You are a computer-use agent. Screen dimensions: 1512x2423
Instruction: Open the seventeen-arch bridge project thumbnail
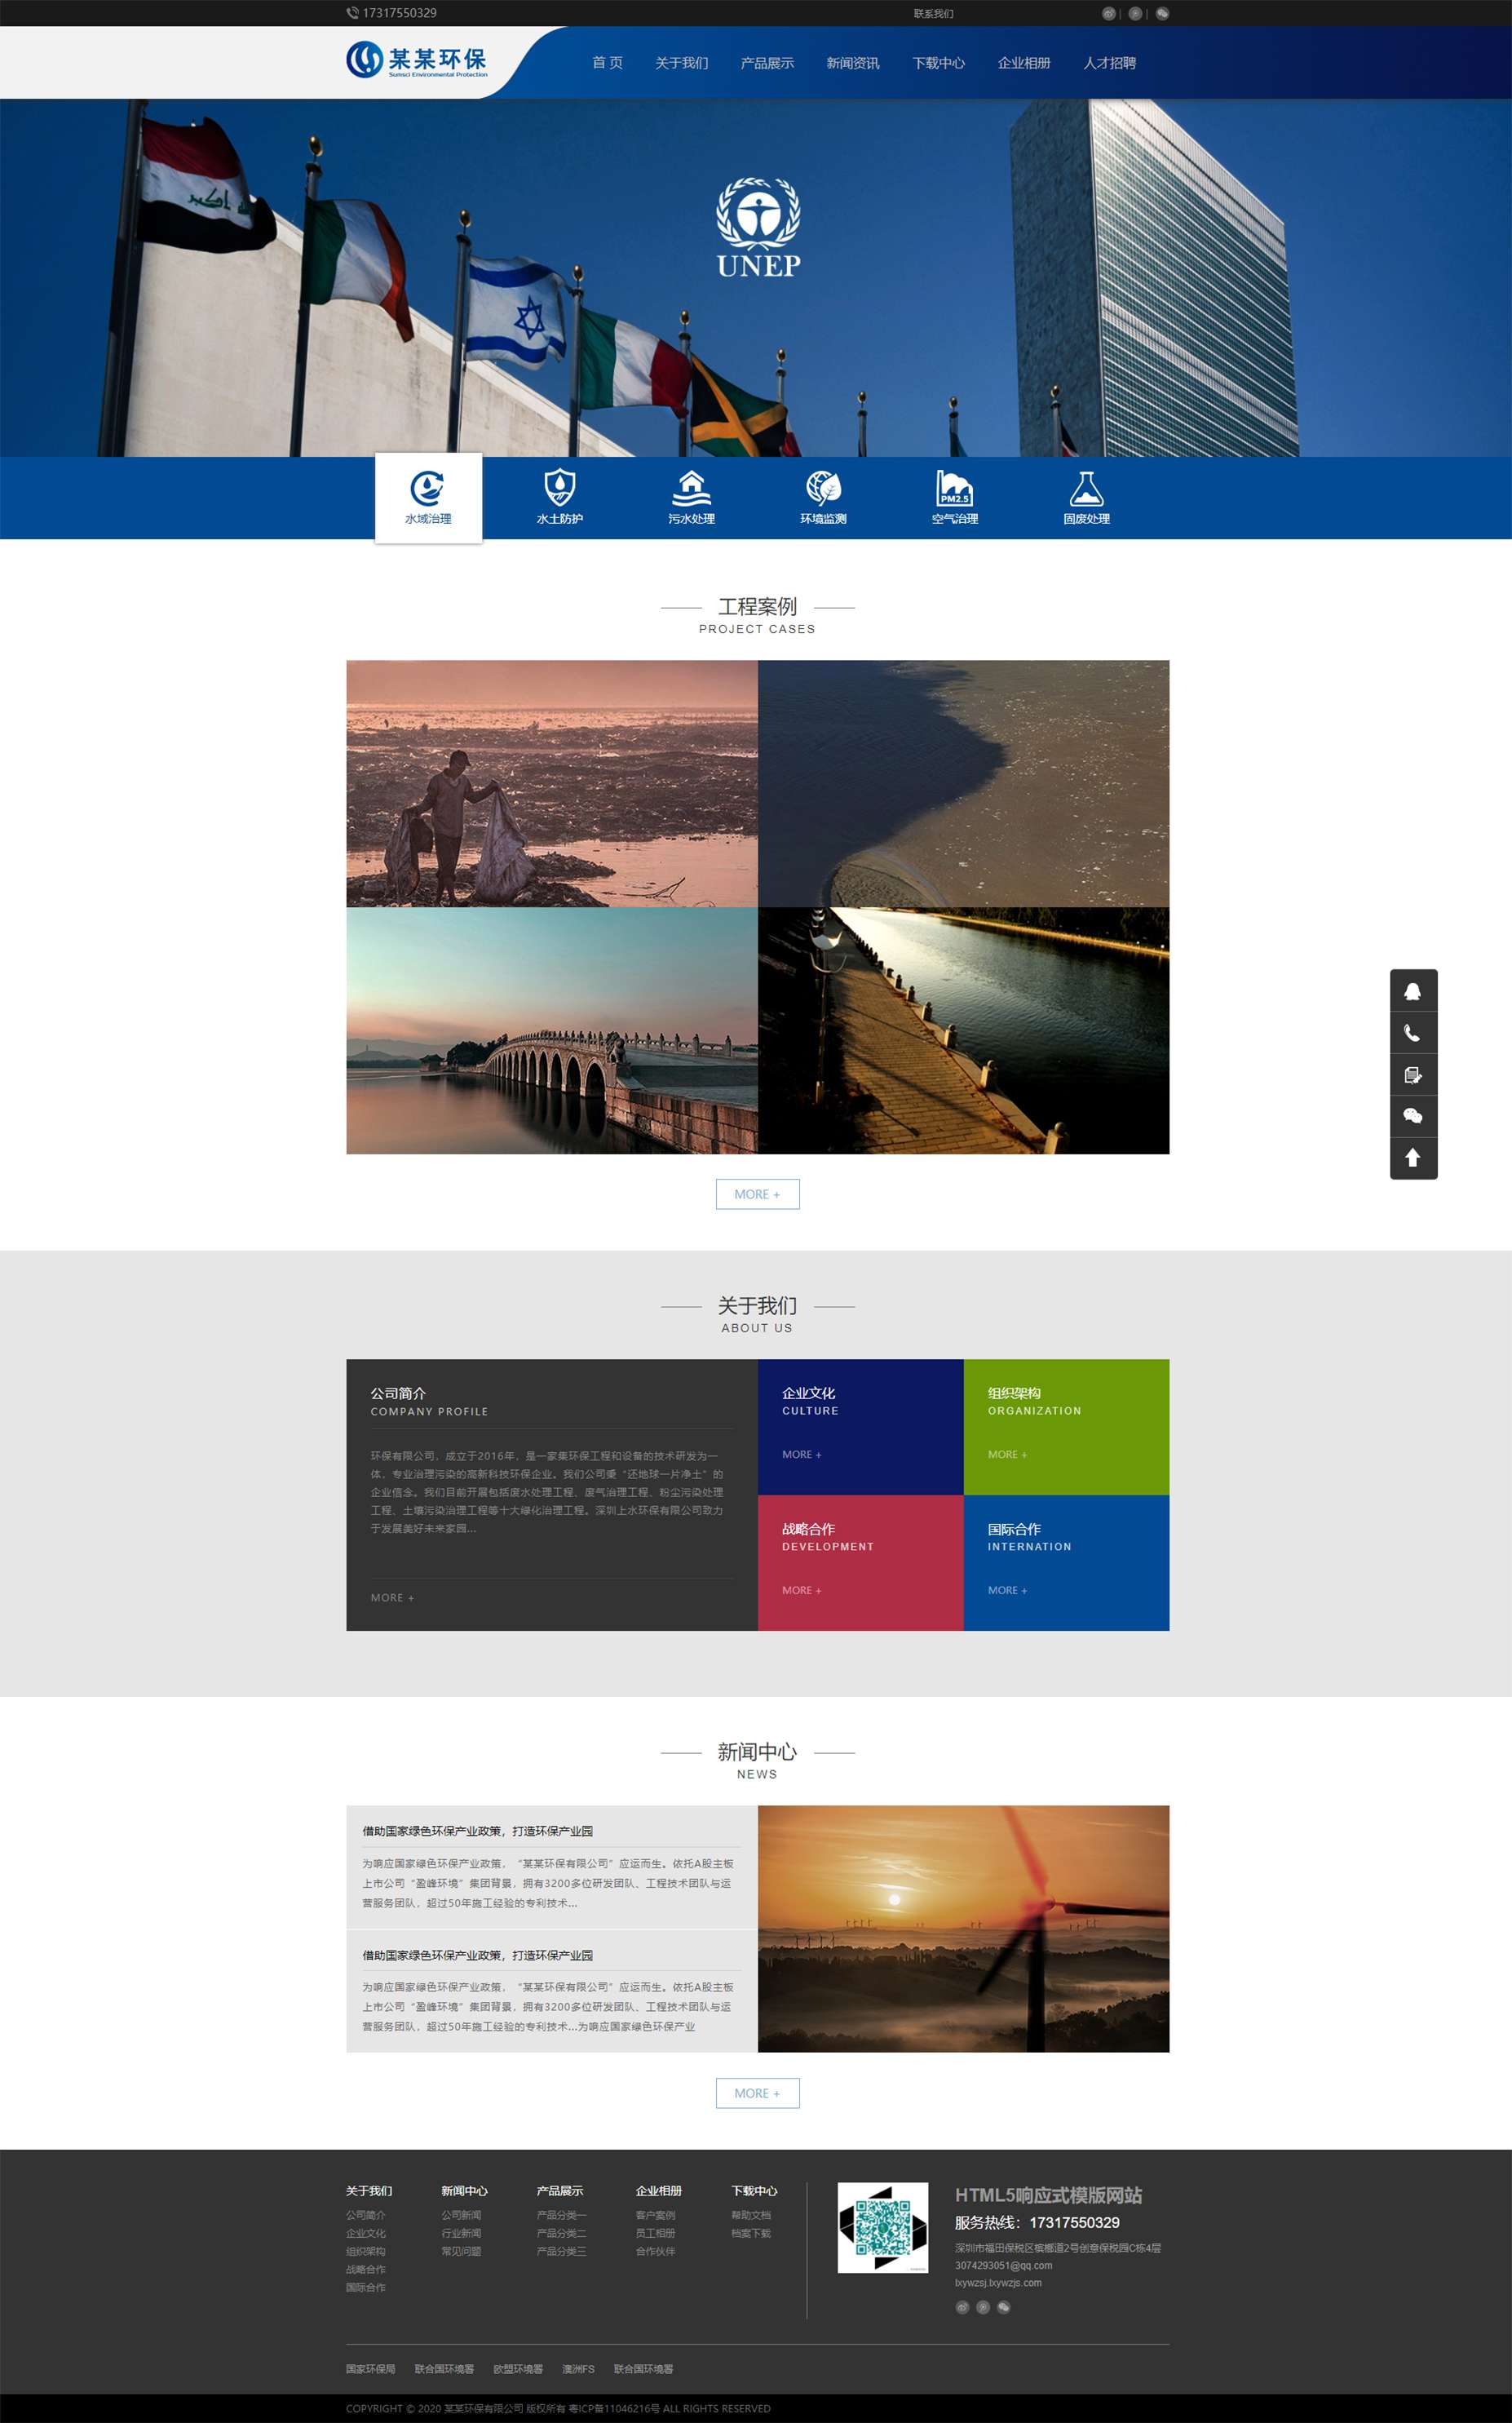pos(552,1030)
